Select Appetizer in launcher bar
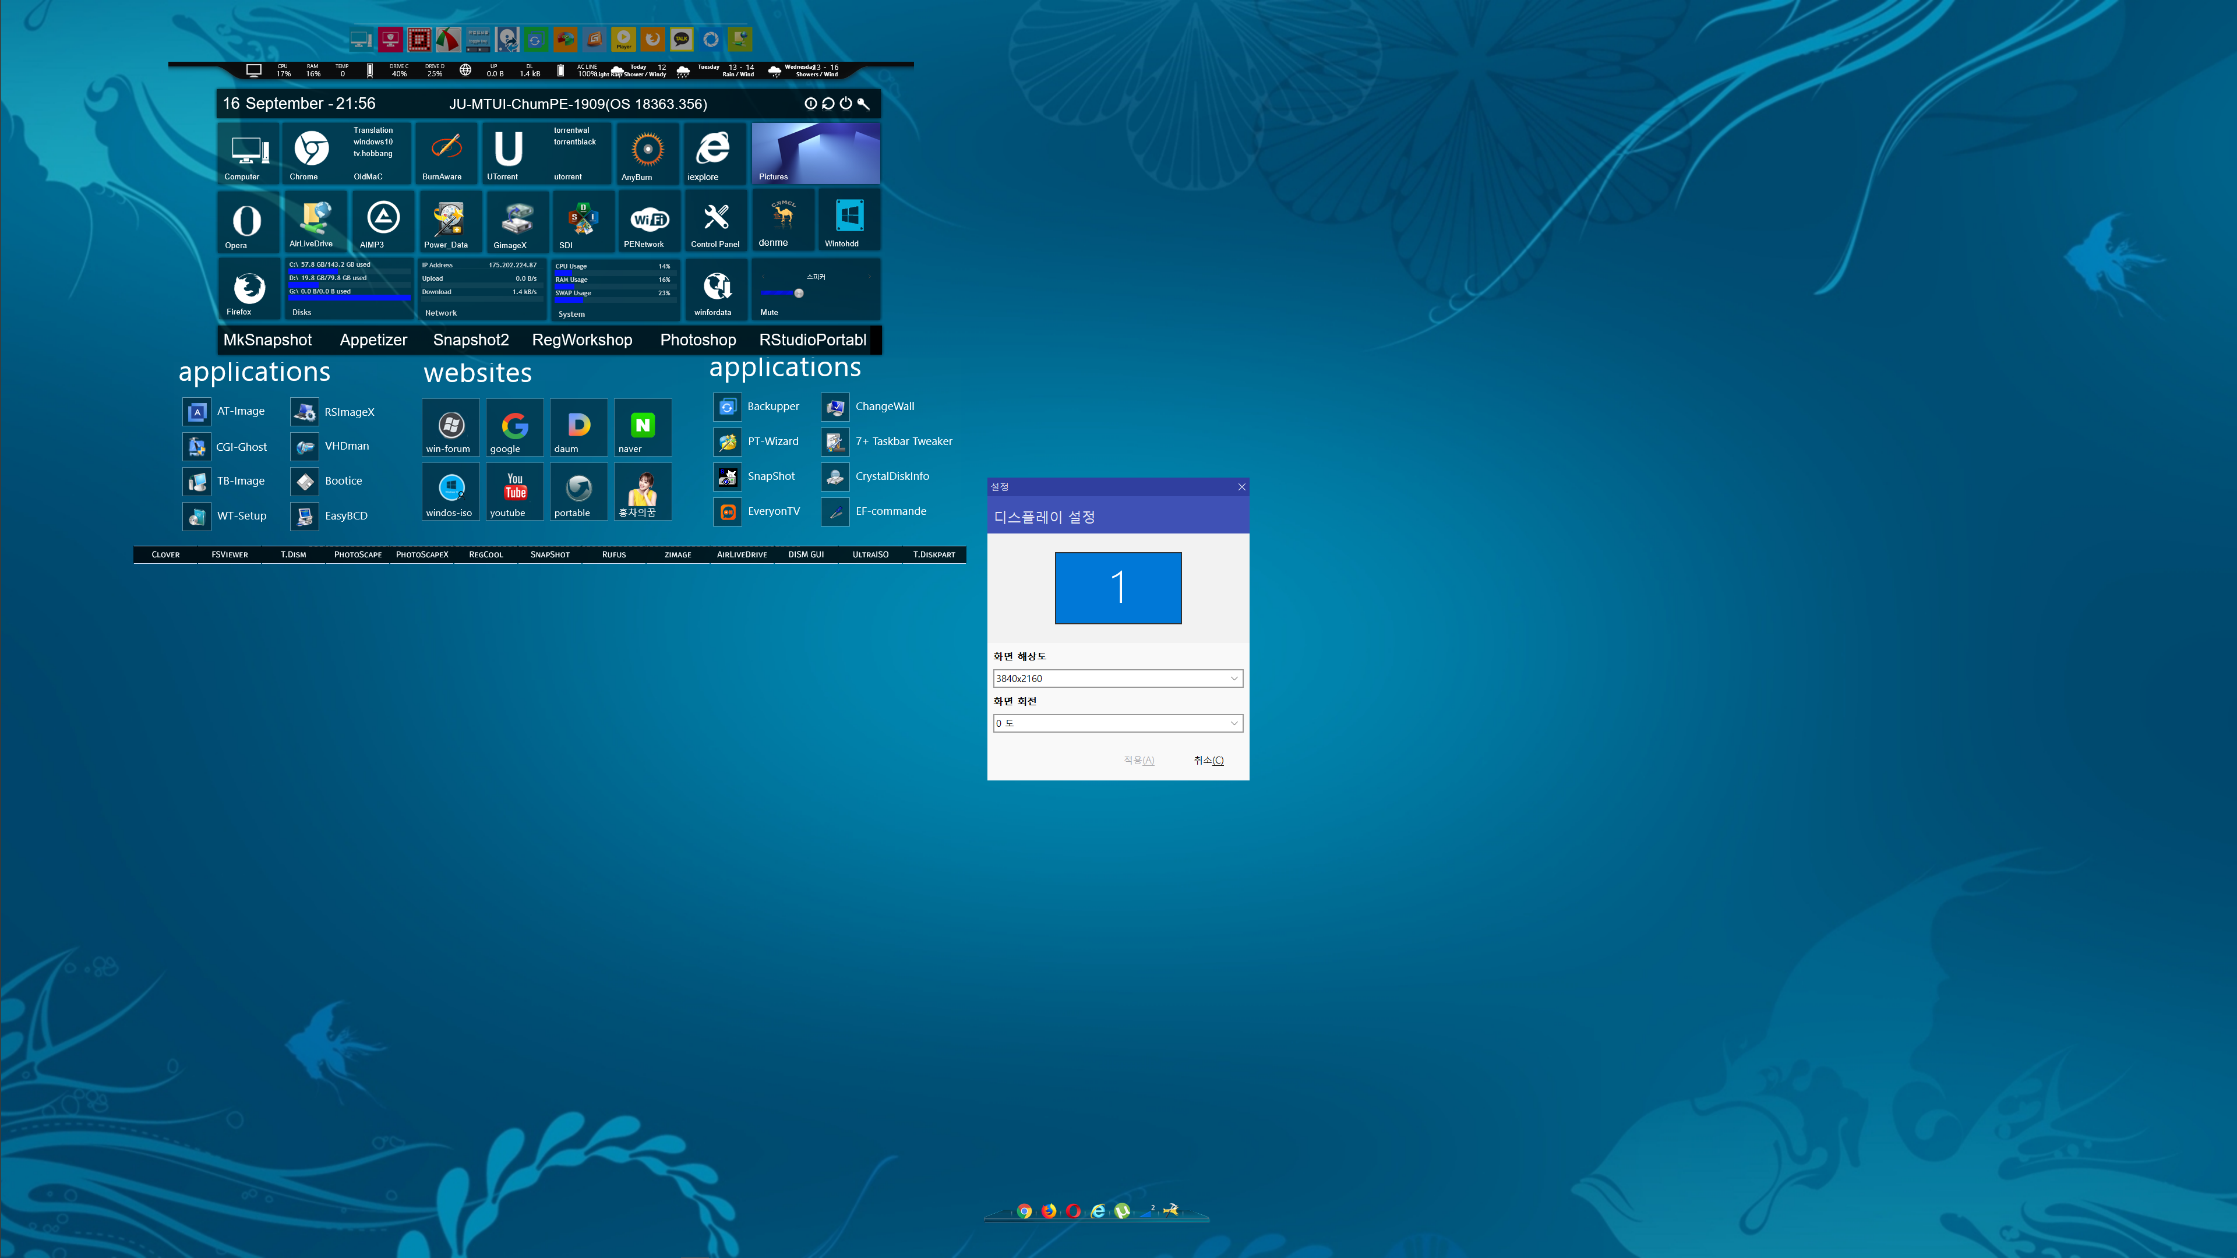 click(x=373, y=340)
